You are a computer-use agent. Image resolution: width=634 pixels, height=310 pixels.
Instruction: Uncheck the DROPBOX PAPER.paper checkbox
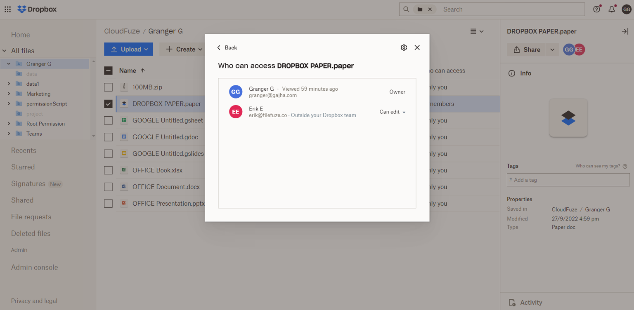click(108, 104)
